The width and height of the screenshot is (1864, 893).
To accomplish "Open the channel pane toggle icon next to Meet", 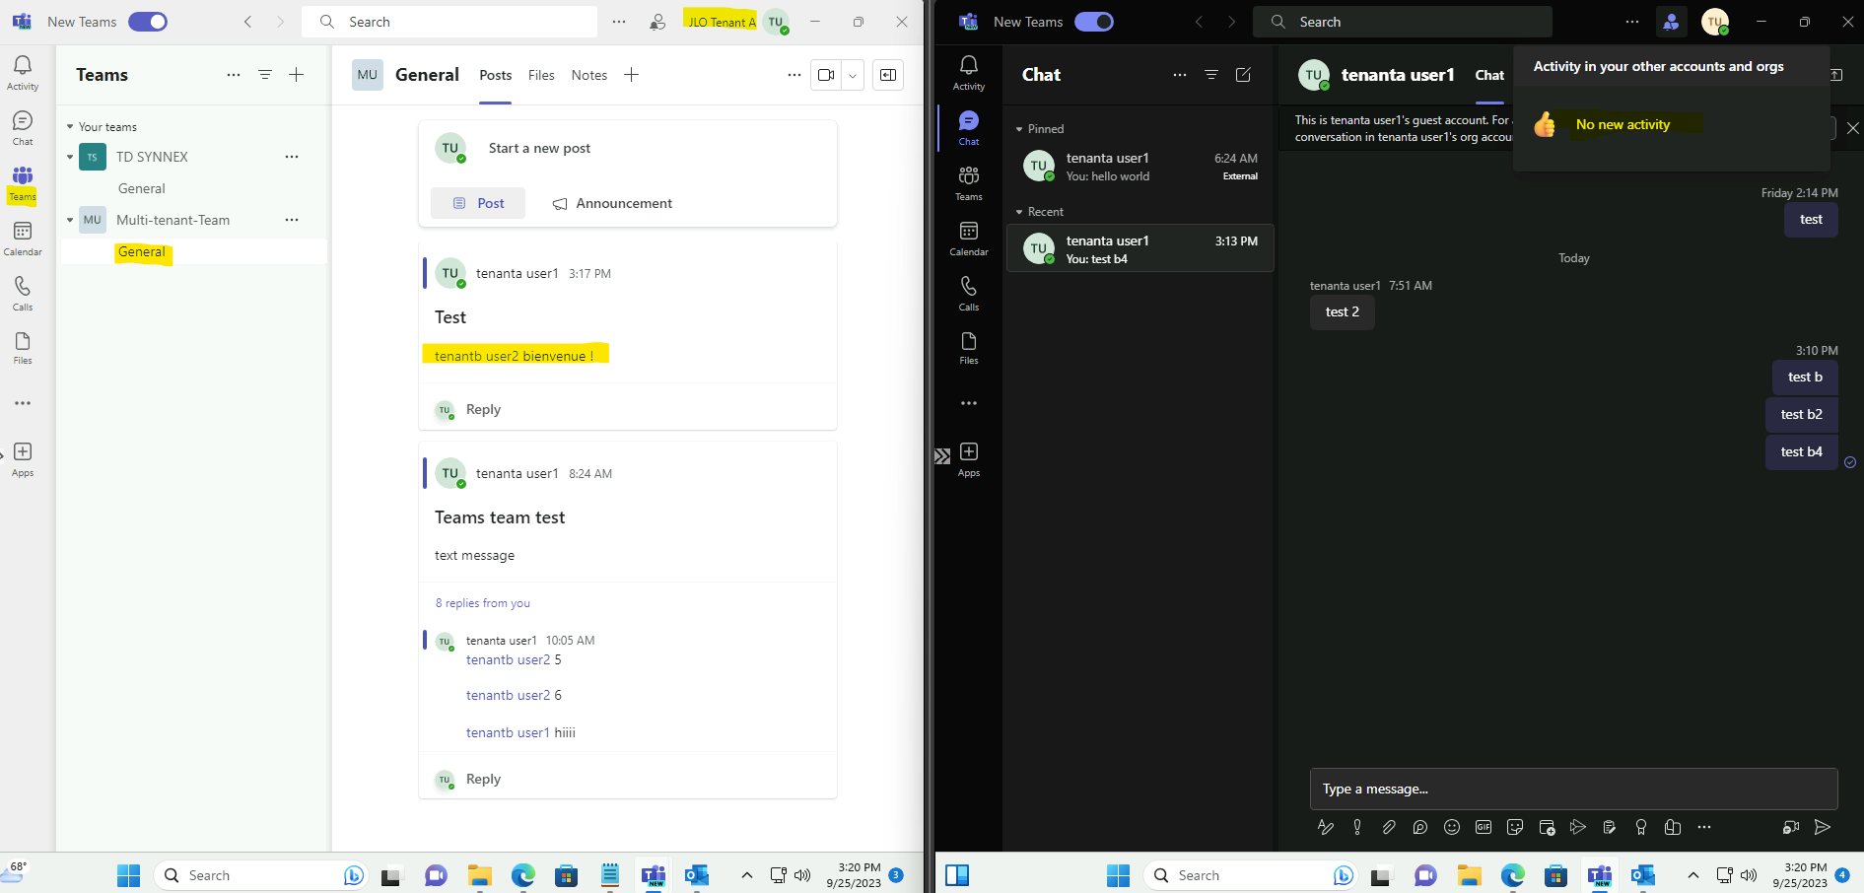I will (x=888, y=75).
